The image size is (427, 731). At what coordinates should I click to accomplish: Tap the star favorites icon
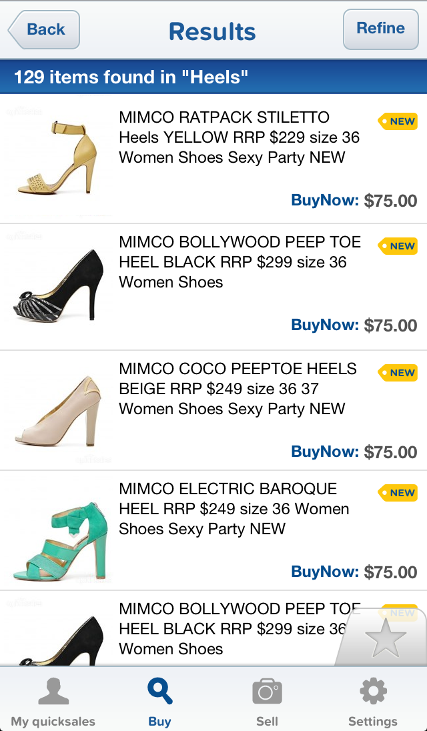[x=385, y=638]
